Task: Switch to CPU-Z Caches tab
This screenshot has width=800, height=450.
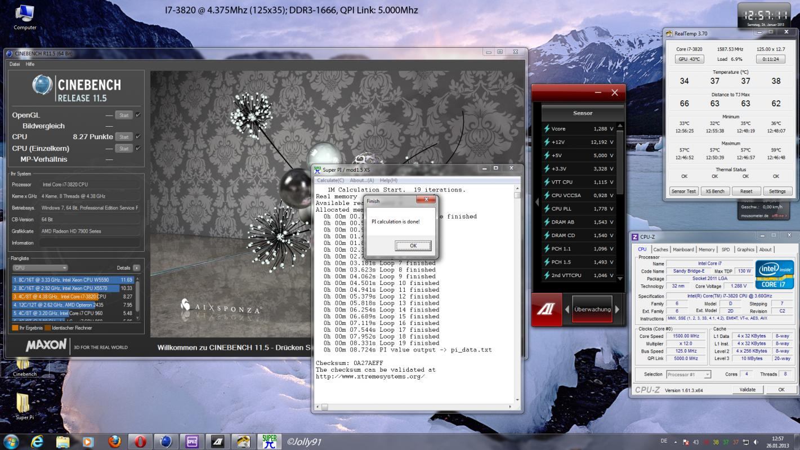Action: (x=661, y=249)
